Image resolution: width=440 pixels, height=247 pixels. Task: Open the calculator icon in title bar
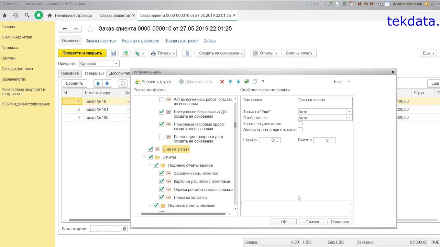tap(344, 4)
